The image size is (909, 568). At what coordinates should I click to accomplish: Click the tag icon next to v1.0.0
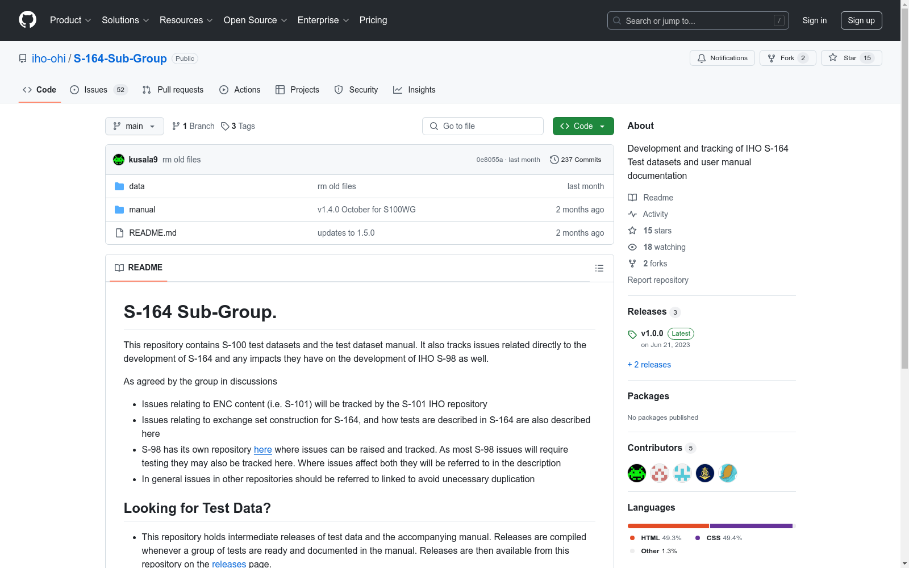coord(632,335)
